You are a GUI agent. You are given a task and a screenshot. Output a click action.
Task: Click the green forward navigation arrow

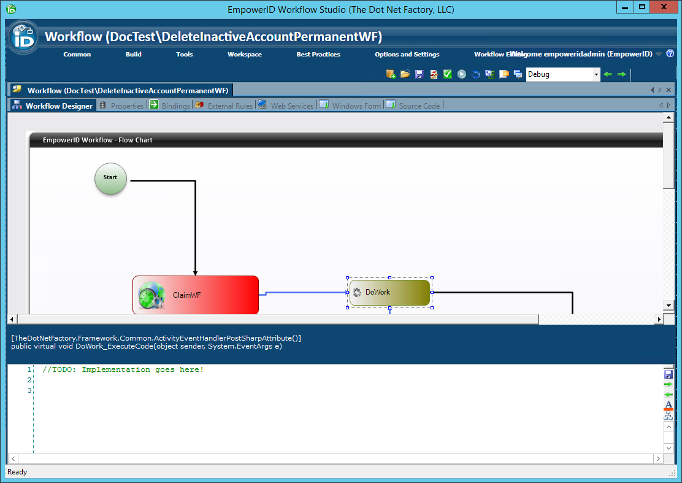[621, 74]
